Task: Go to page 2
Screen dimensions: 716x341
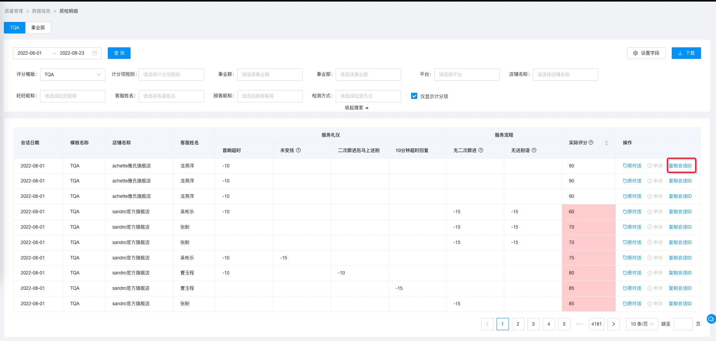Action: click(x=518, y=324)
